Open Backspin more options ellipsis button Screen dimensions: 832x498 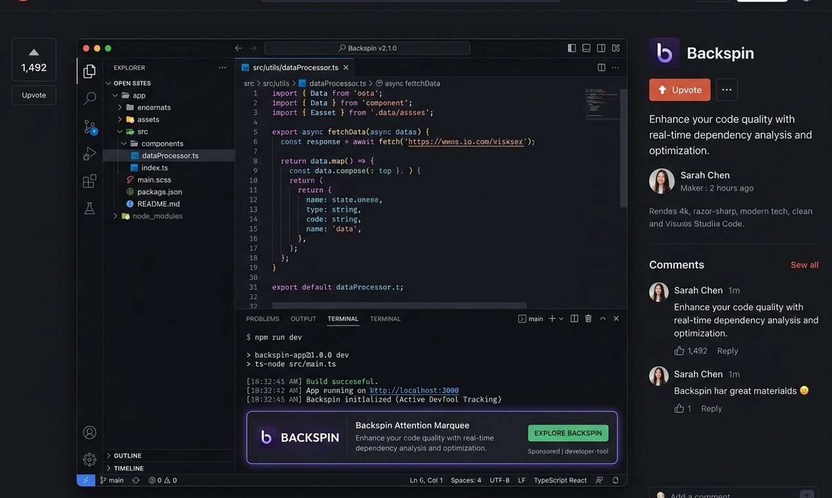pyautogui.click(x=727, y=90)
